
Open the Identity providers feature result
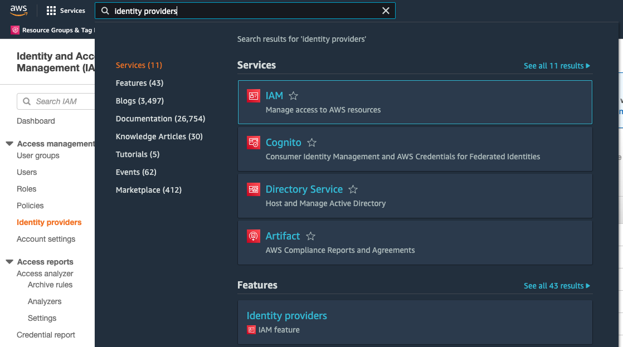(x=286, y=315)
